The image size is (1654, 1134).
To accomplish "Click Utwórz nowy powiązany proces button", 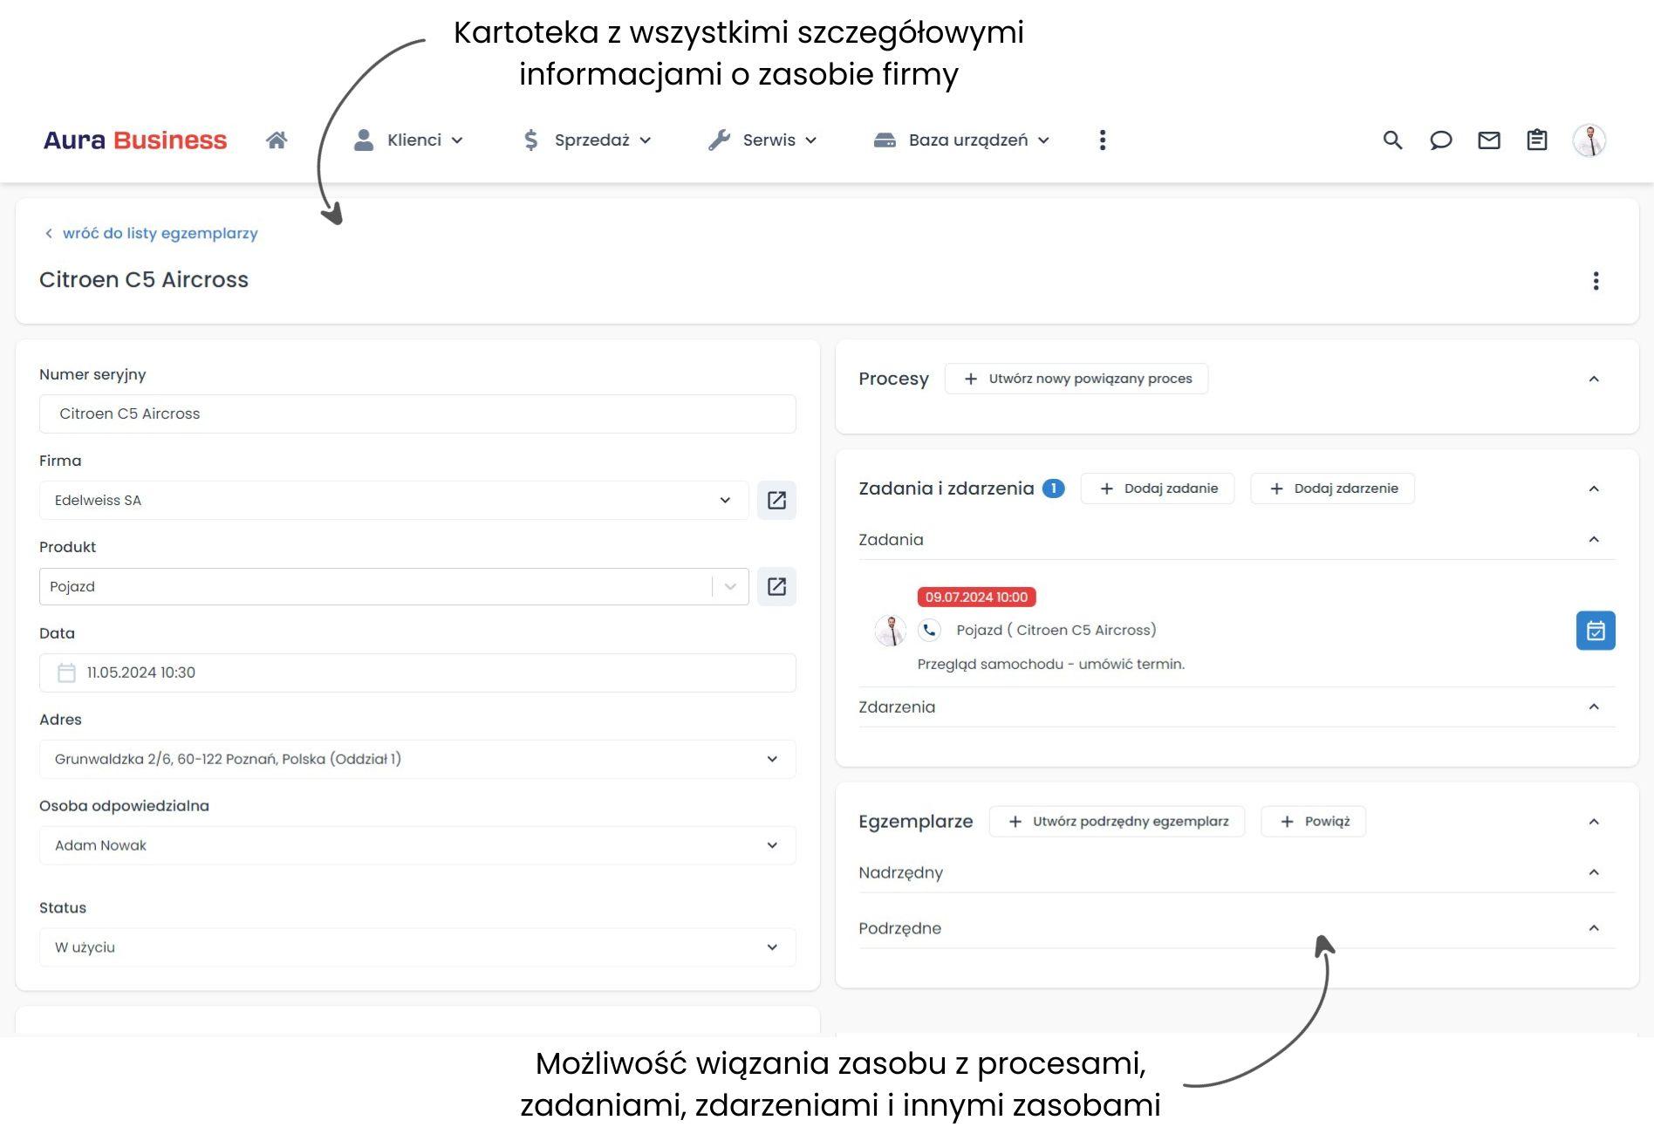I will tap(1076, 379).
